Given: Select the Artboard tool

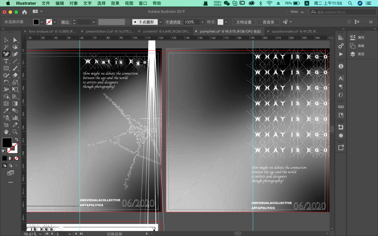Looking at the screenshot, I should pyautogui.click(x=6, y=125).
